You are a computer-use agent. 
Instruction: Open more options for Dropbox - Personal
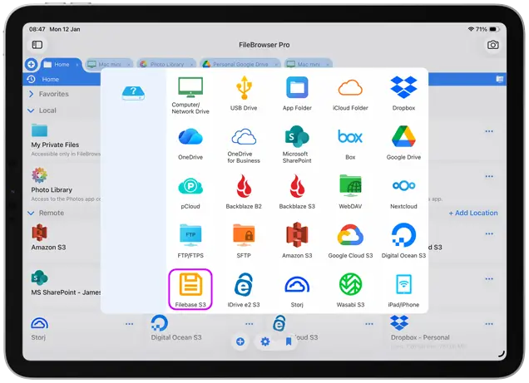(489, 324)
